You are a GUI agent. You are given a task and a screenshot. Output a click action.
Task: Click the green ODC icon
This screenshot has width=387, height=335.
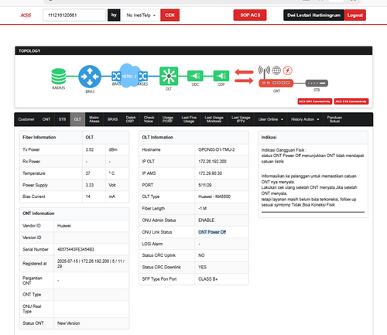(195, 76)
